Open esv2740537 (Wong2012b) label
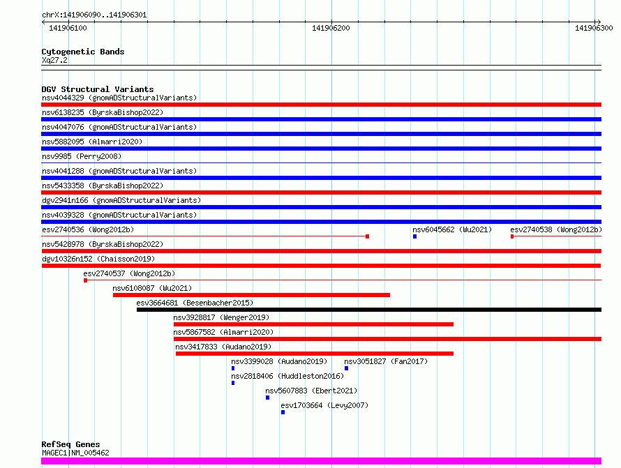 [129, 273]
